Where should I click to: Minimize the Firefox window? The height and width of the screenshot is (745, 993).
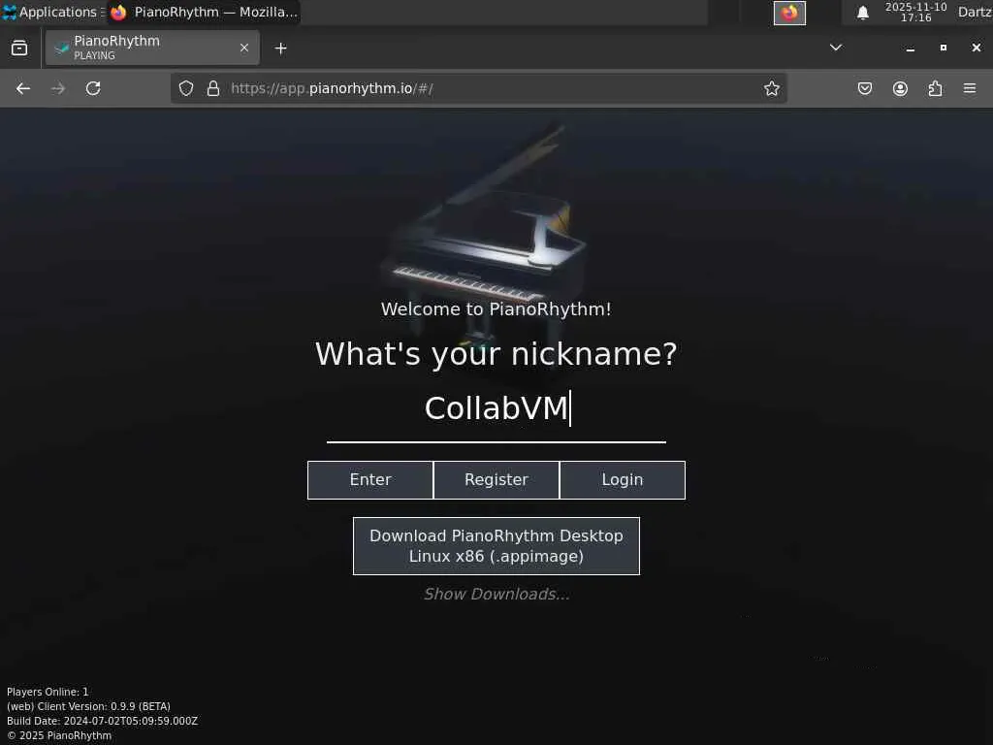[x=910, y=48]
